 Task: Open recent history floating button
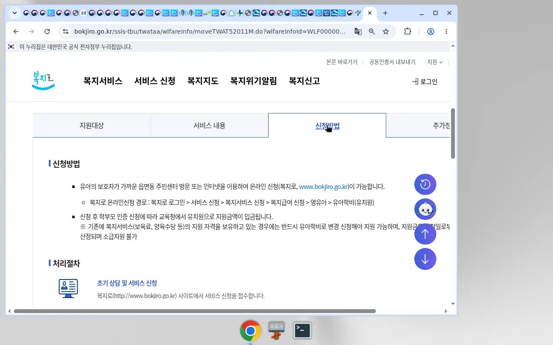425,185
